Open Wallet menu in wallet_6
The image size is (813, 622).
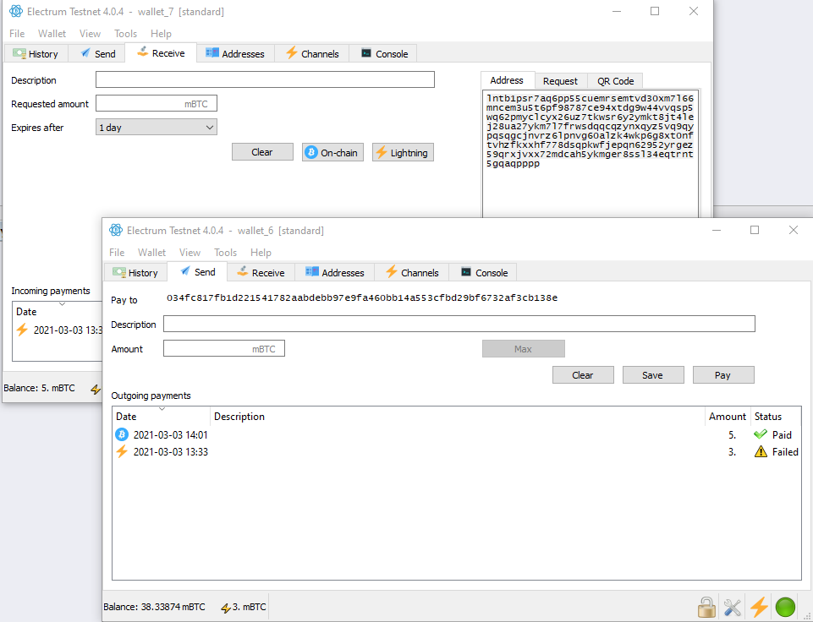(151, 252)
